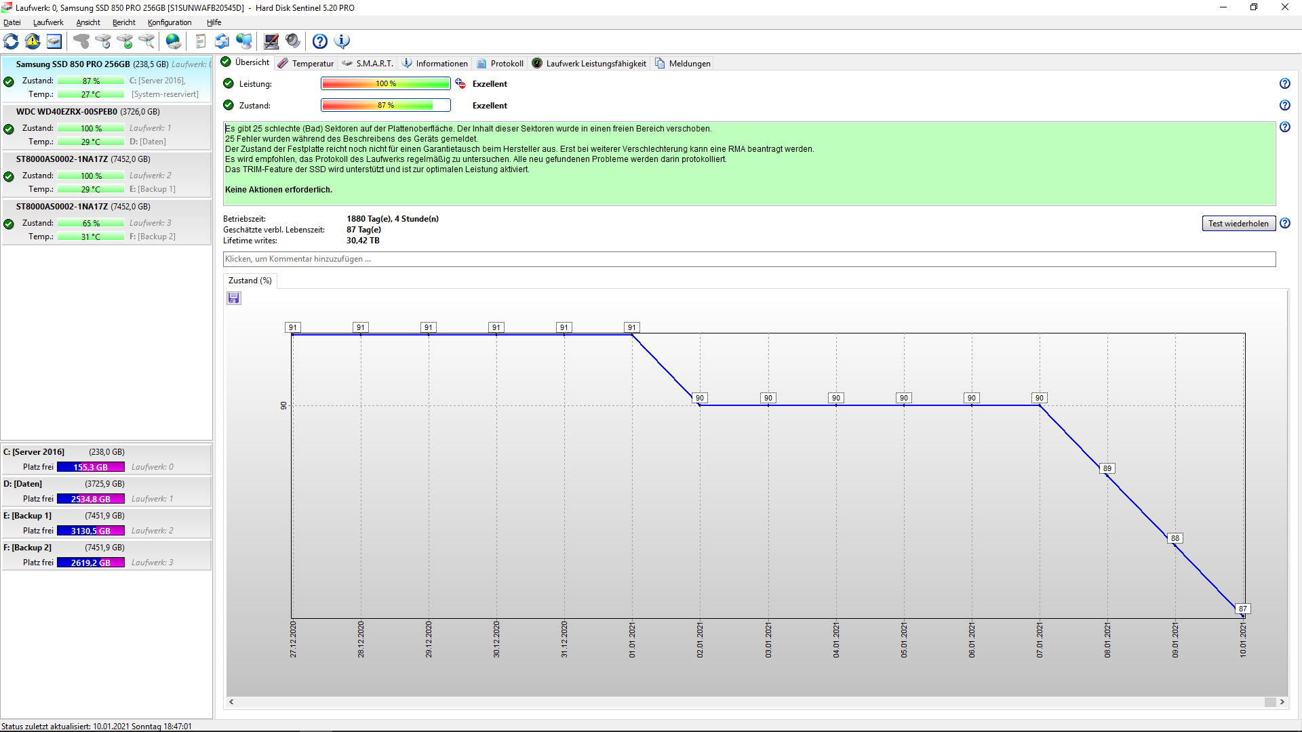Screen dimensions: 1302x732
Task: Click the refresh-with-warning toolbar icon
Action: tap(33, 41)
